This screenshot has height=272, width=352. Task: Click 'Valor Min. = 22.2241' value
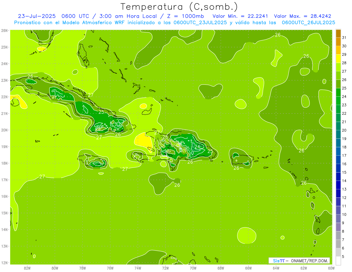click(240, 16)
